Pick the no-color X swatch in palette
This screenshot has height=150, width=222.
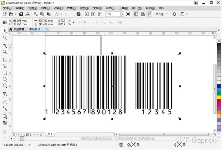[x=219, y=41]
